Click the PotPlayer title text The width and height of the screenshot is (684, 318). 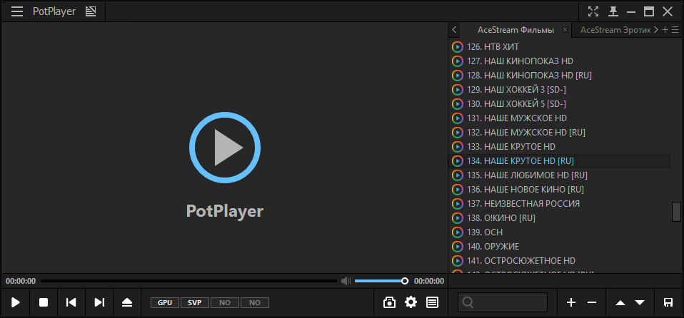(x=54, y=11)
